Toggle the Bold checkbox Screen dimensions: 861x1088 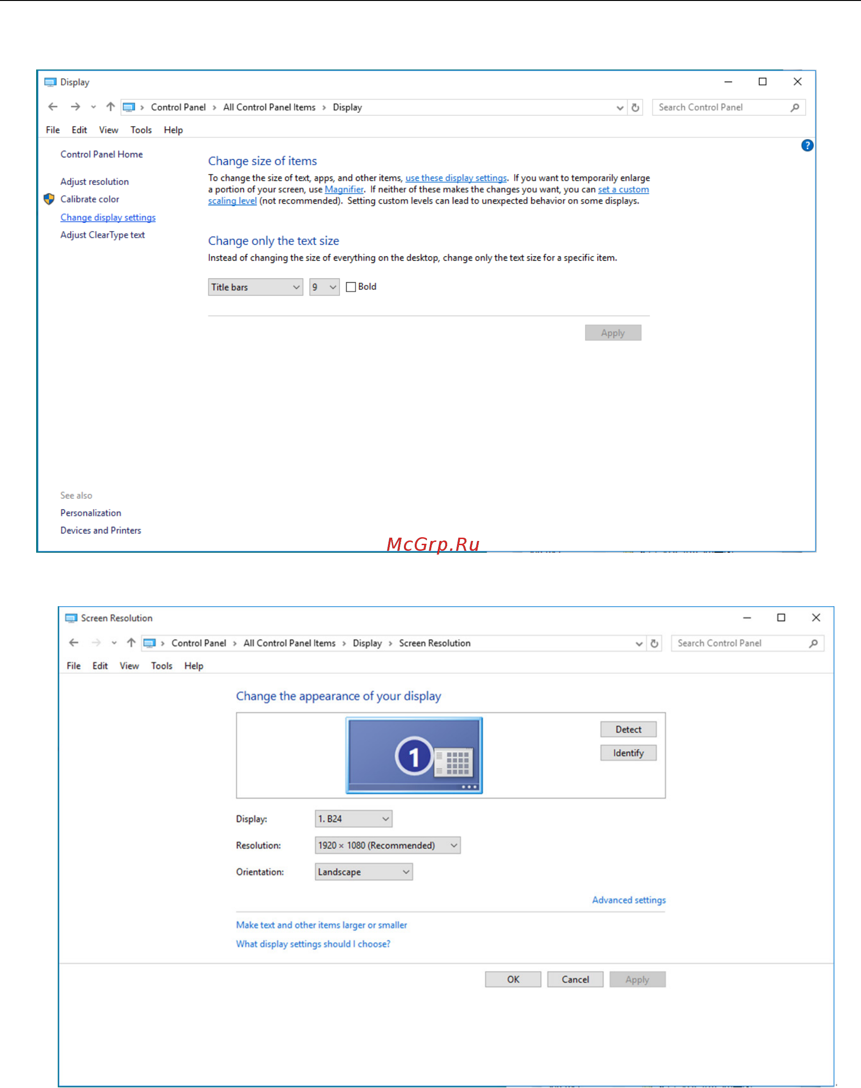[x=351, y=287]
